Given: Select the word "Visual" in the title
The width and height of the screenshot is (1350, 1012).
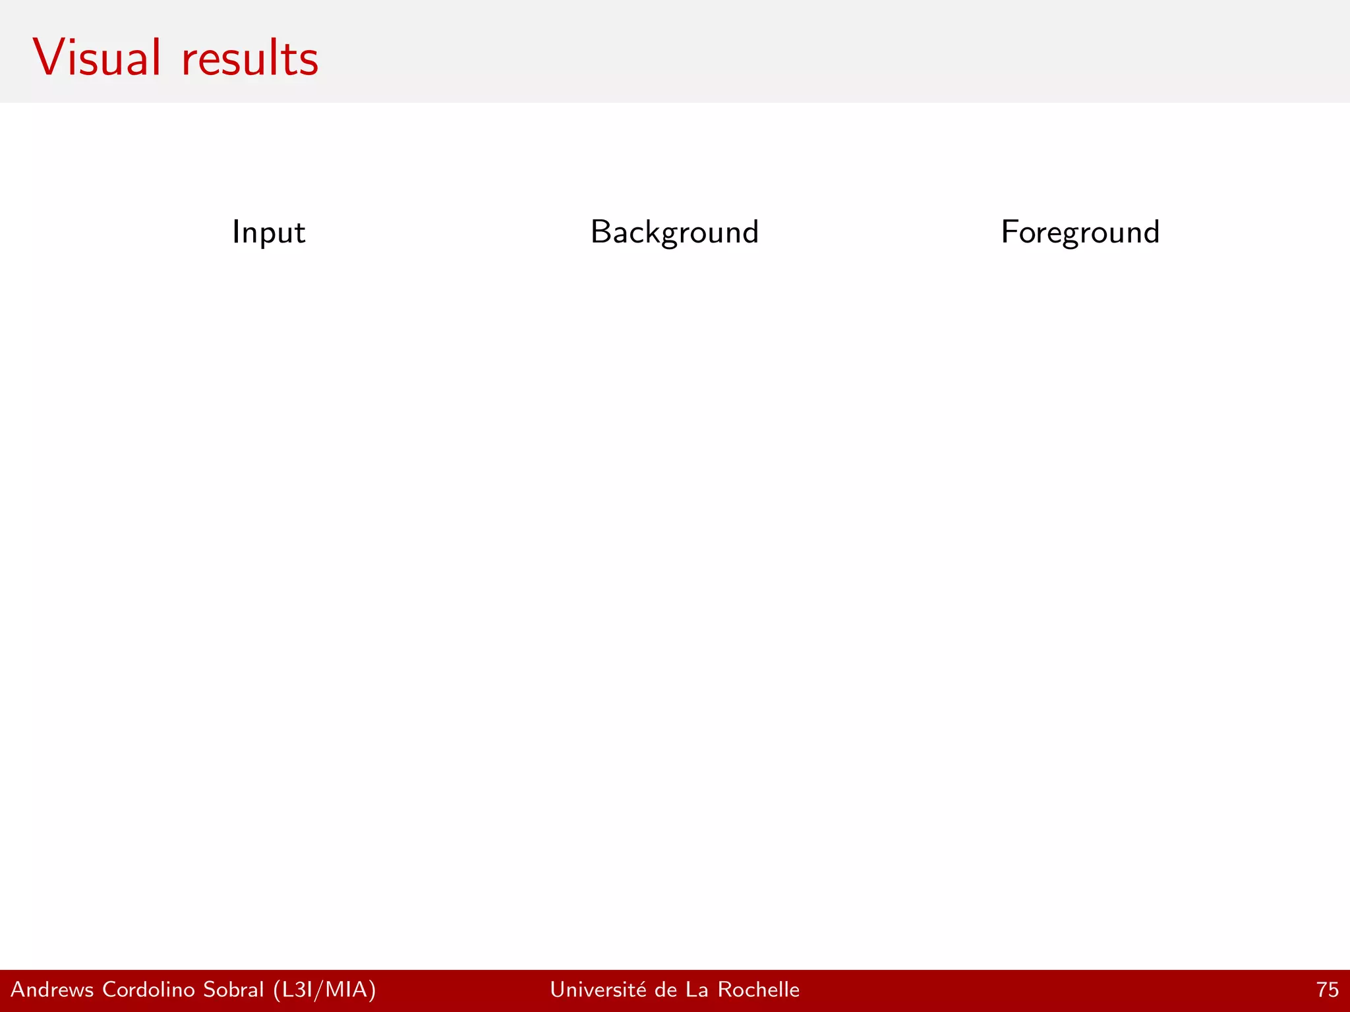Looking at the screenshot, I should 97,58.
